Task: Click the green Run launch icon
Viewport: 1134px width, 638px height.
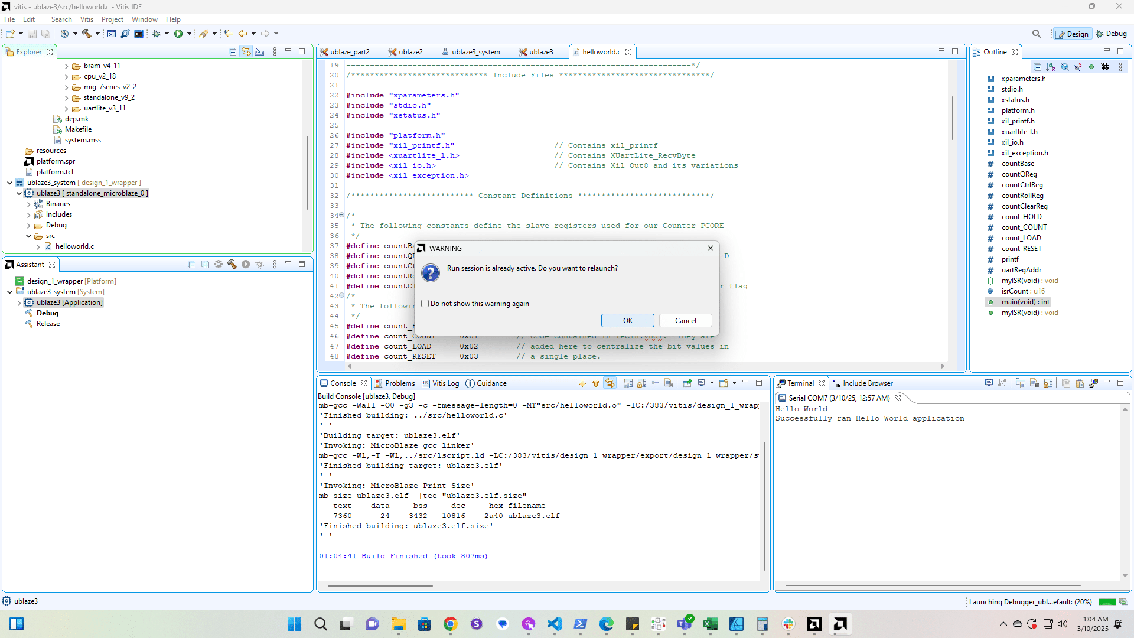Action: (x=178, y=34)
